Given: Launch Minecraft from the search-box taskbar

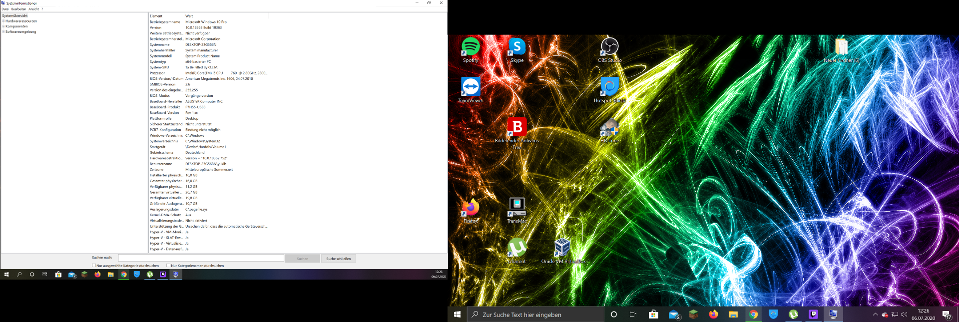Looking at the screenshot, I should pyautogui.click(x=693, y=315).
